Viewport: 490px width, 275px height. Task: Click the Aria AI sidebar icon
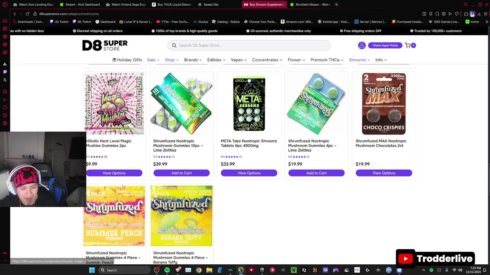pyautogui.click(x=5, y=64)
